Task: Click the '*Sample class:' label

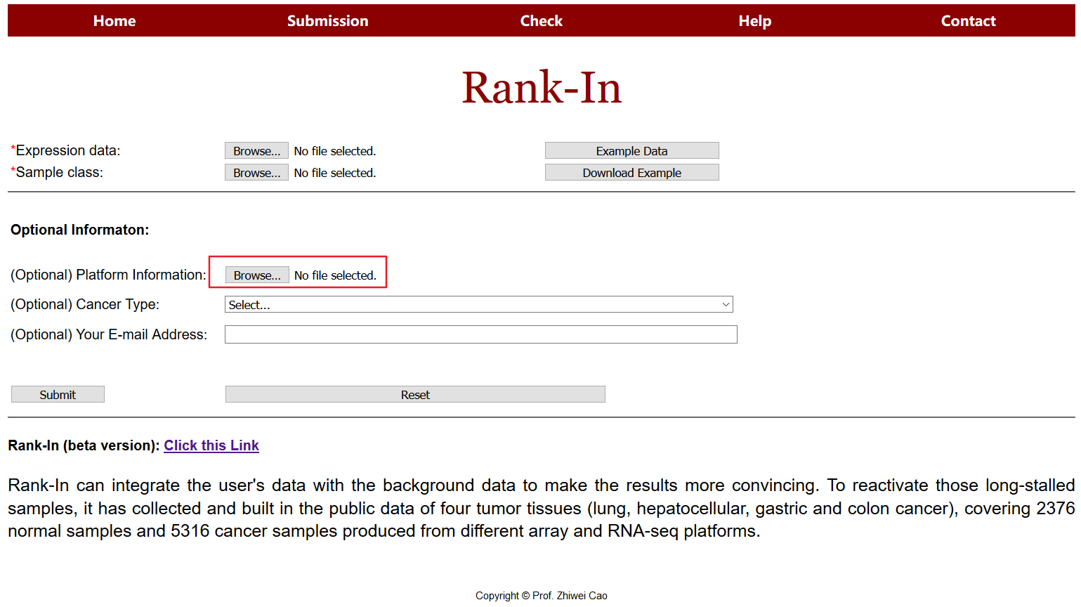Action: tap(57, 172)
